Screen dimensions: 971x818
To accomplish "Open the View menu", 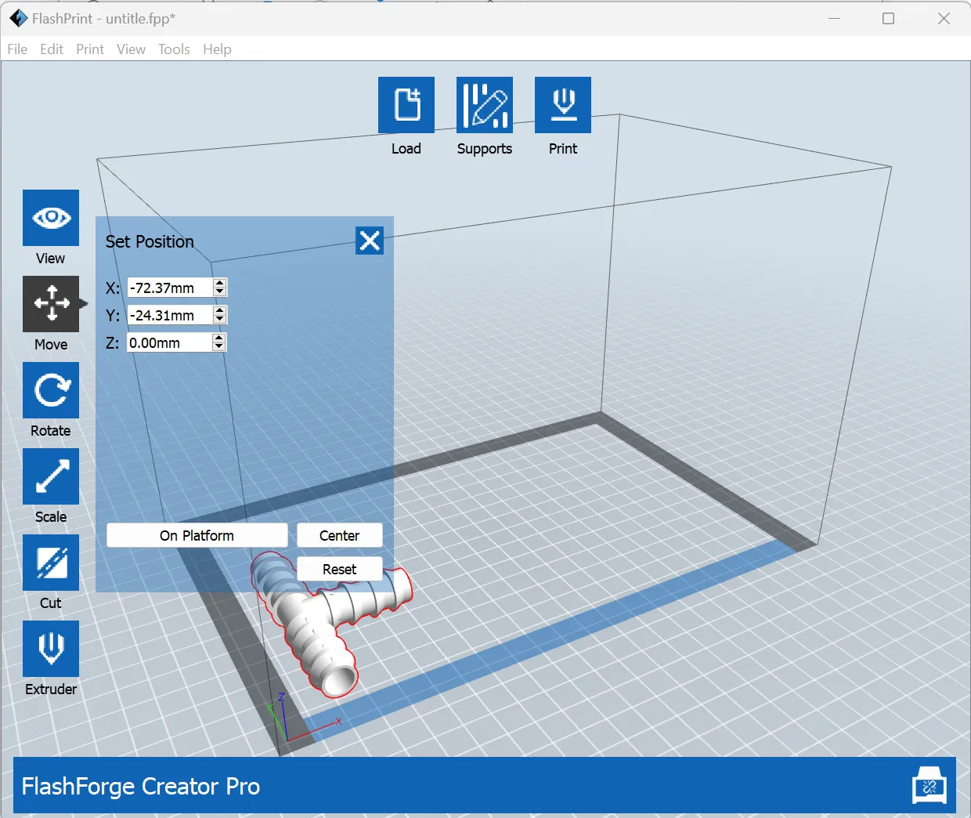I will point(131,49).
